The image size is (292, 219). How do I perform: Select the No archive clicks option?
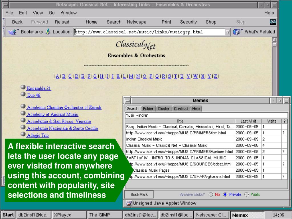(211, 195)
